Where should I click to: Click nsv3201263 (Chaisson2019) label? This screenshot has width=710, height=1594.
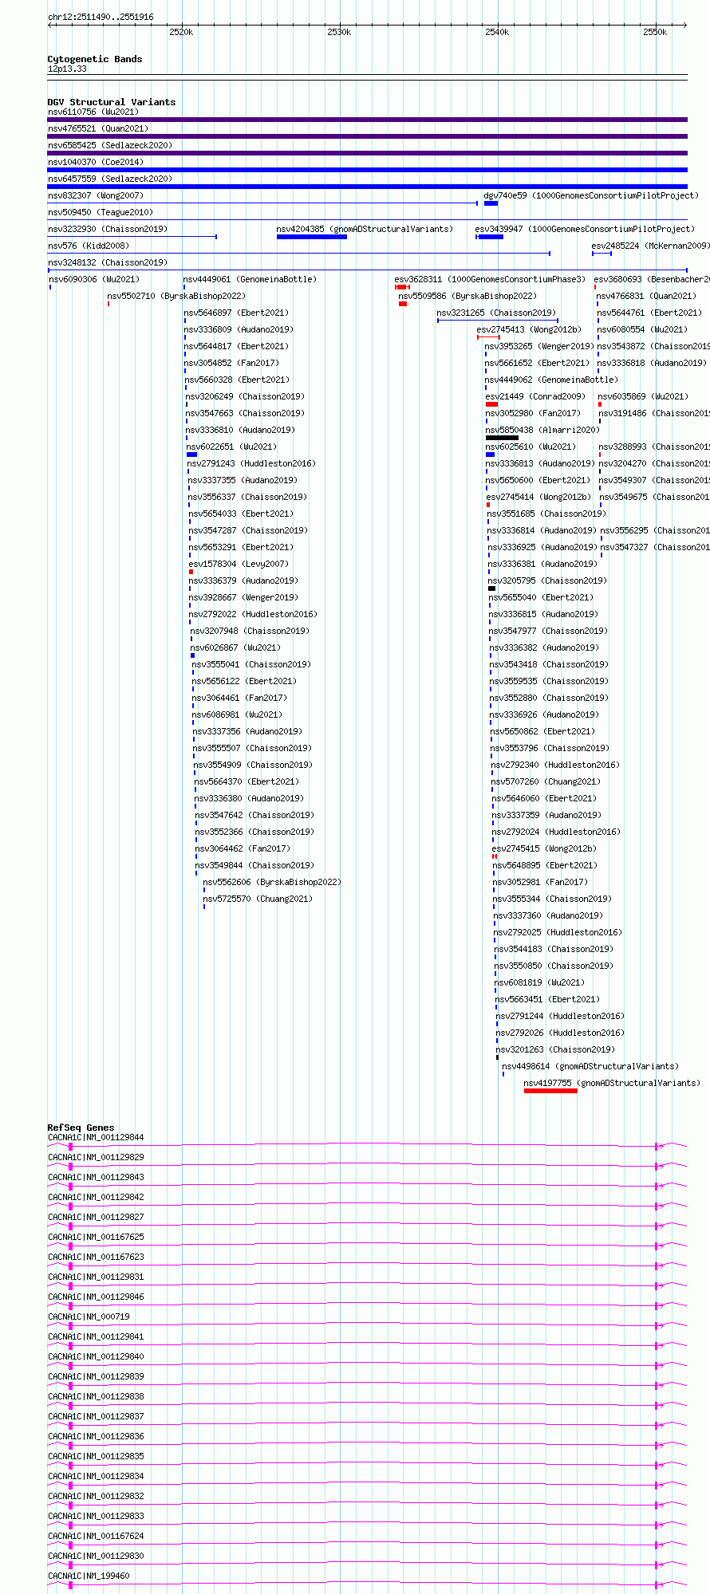tap(555, 1049)
